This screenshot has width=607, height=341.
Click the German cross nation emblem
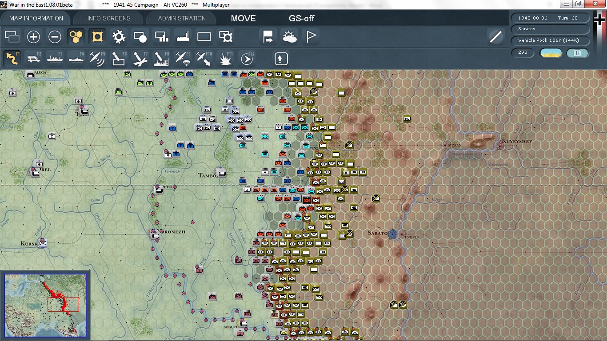coord(599,20)
